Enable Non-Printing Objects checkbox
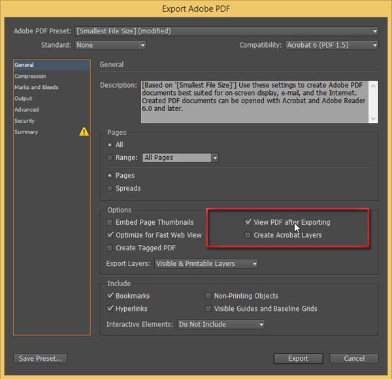 click(x=208, y=296)
